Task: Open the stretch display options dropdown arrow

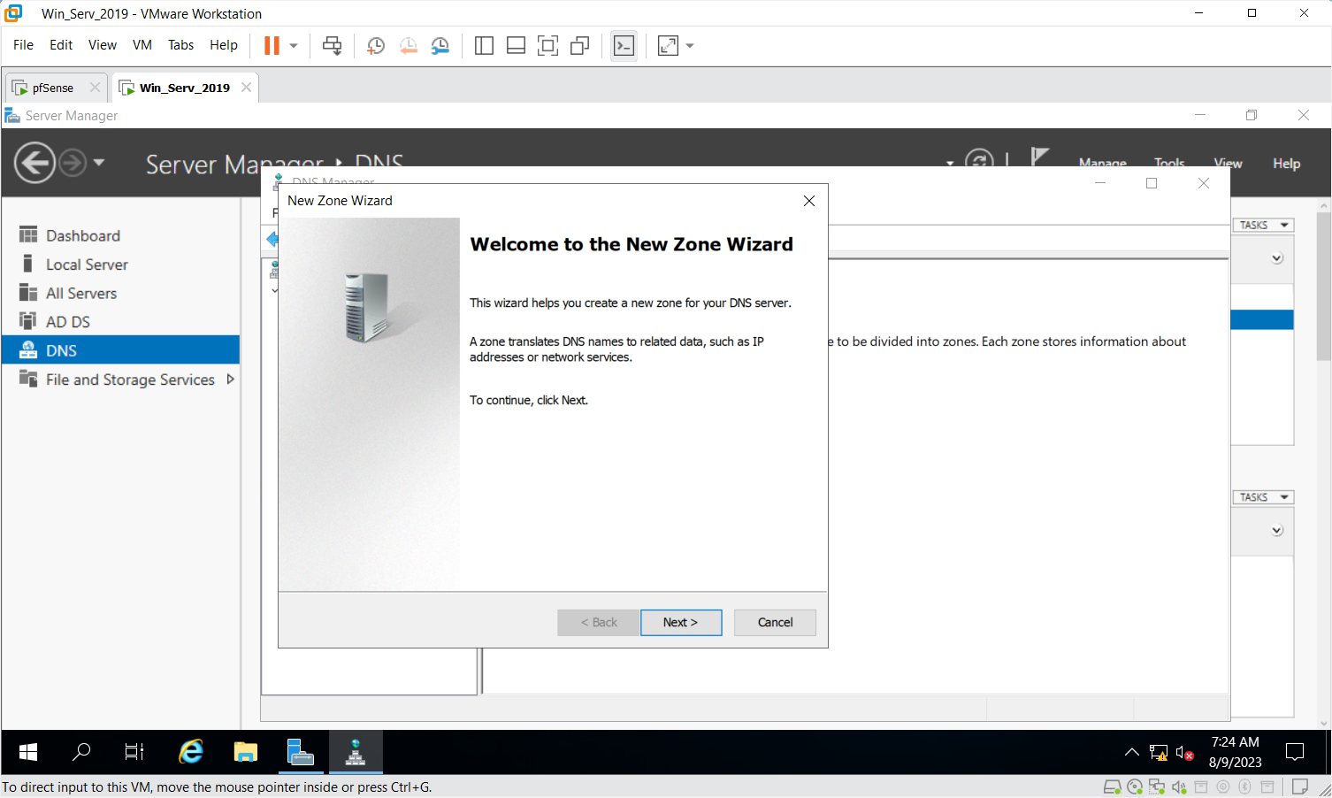Action: tap(690, 45)
